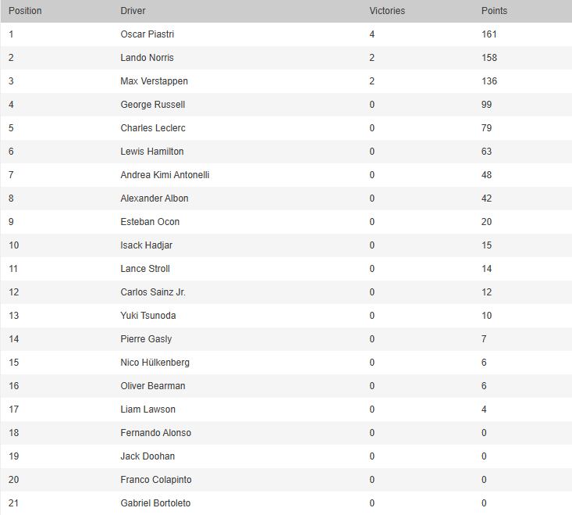Screen dimensions: 572x515
Task: Click the Victories column header
Action: tap(387, 11)
